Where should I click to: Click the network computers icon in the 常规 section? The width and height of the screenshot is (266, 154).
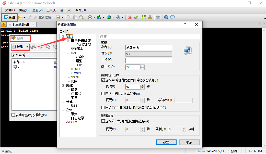coord(188,50)
